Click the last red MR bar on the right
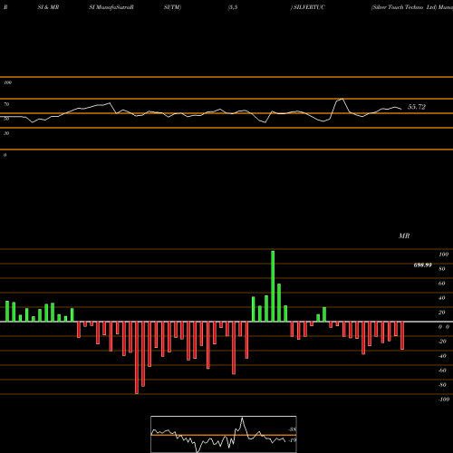 coord(402,335)
